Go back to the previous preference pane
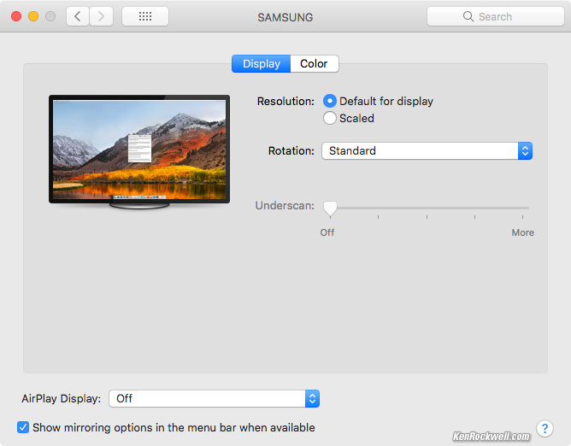Viewport: 571px width, 446px height. tap(78, 16)
